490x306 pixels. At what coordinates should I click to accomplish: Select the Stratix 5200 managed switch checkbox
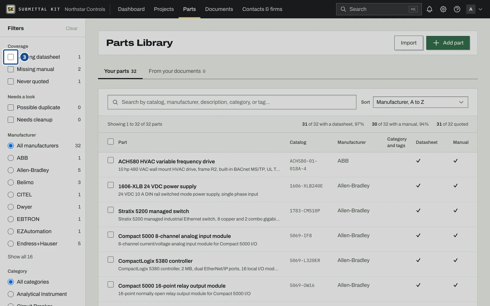(111, 210)
